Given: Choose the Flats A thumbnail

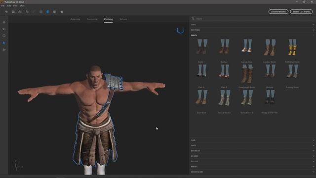Looking at the screenshot, I should tap(201, 71).
